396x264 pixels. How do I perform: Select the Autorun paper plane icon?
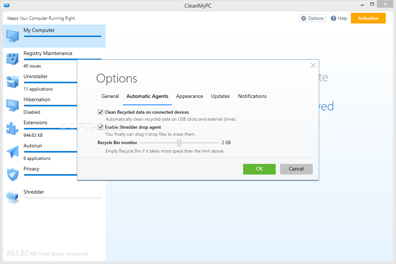pos(12,151)
